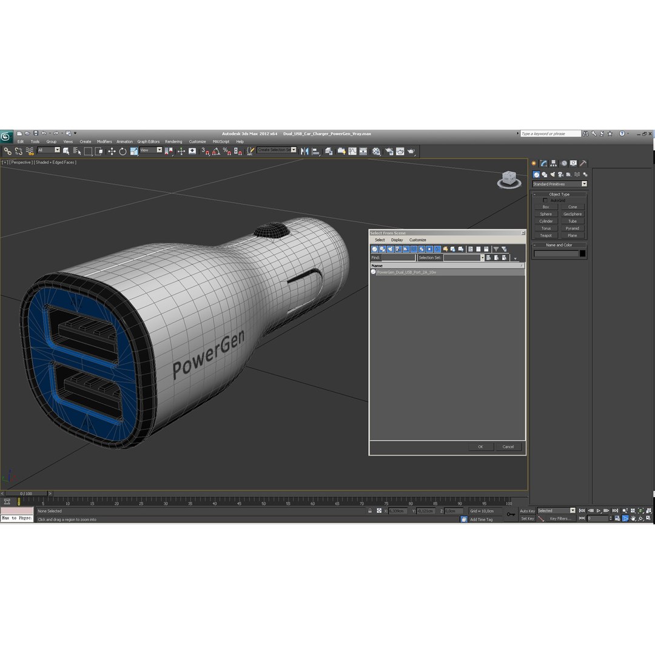Toggle 3D Snaps on the toolbar
Screen dimensions: 655x655
(205, 151)
